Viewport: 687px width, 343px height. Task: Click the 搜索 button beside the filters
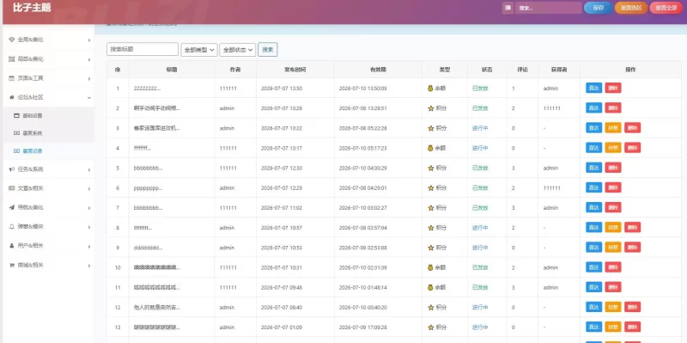tap(268, 50)
